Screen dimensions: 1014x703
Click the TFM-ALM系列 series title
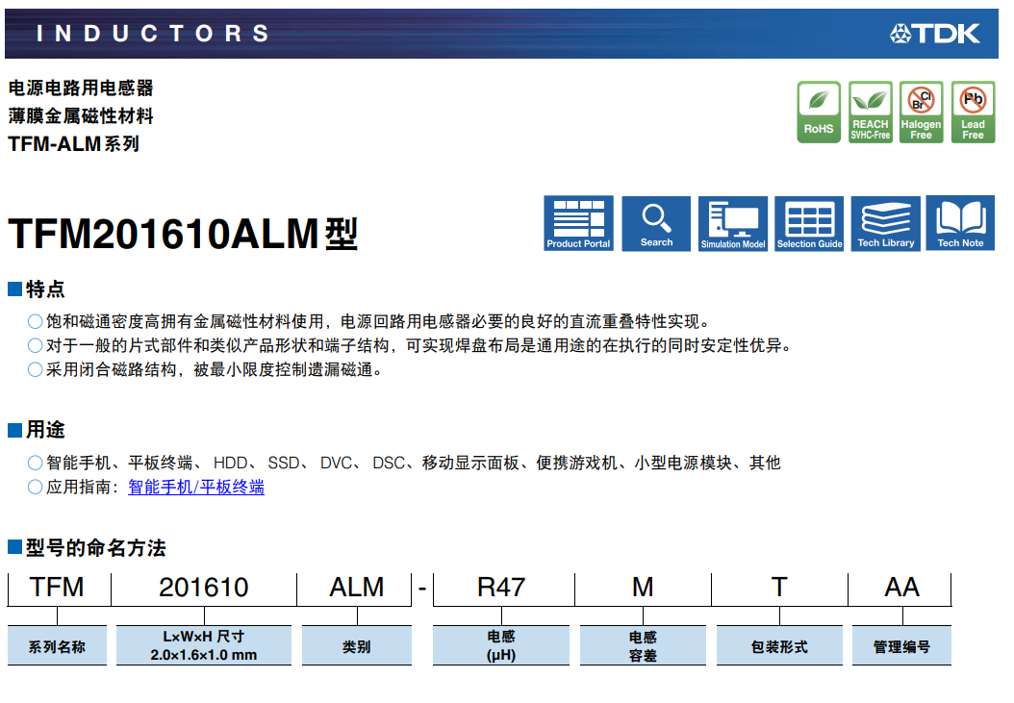pos(73,143)
